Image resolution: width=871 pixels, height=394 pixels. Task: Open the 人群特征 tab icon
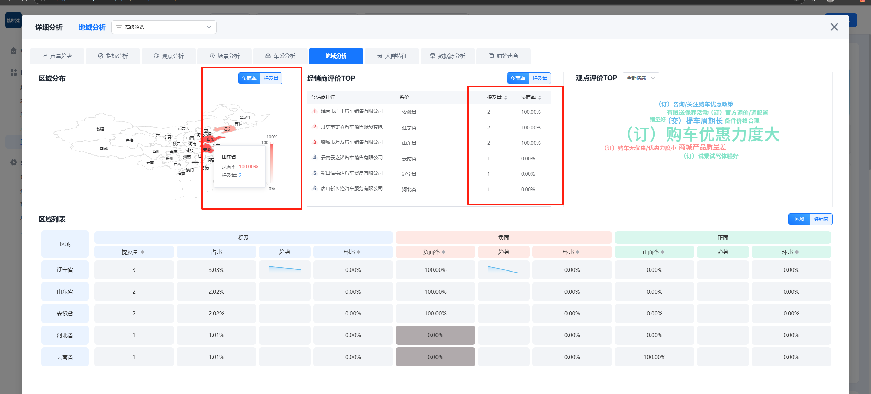(380, 56)
